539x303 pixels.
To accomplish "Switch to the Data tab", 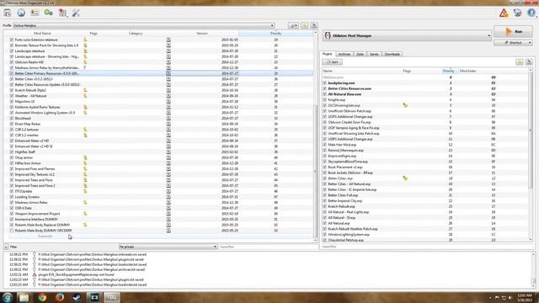I will point(360,54).
